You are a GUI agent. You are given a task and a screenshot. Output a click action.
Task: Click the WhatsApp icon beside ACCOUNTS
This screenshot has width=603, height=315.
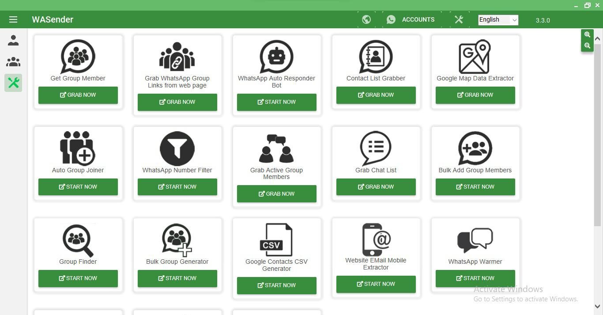coord(391,19)
